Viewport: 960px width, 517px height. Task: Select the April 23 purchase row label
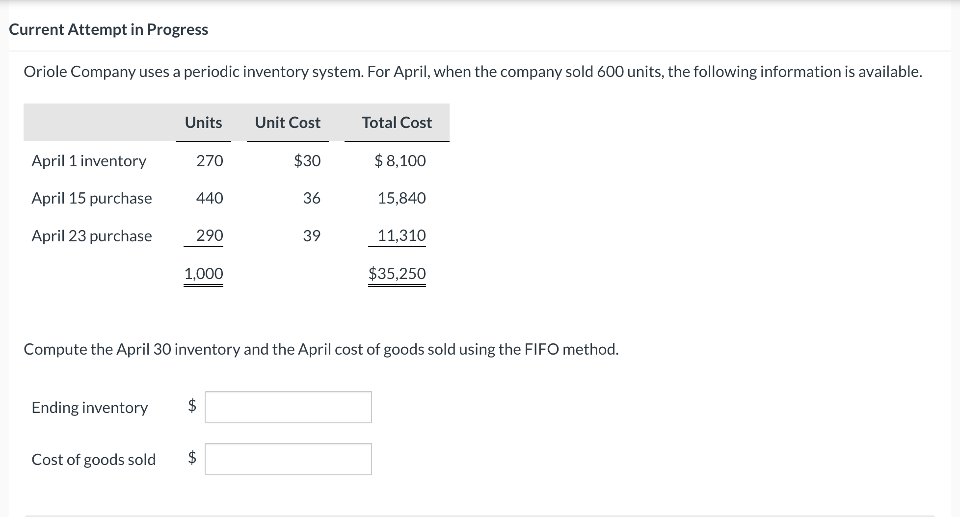[x=92, y=236]
